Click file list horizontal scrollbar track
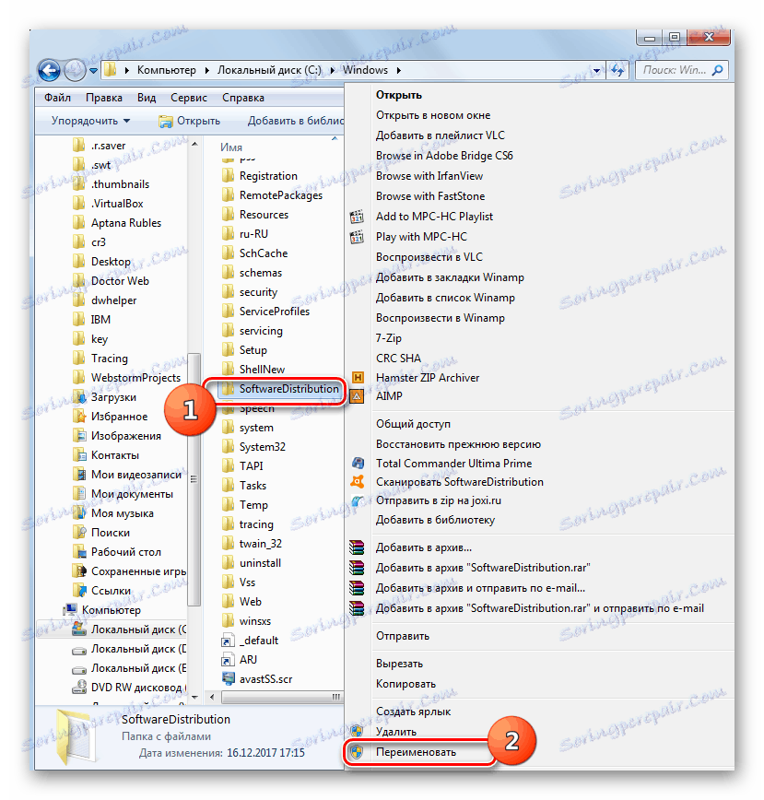 pos(283,697)
